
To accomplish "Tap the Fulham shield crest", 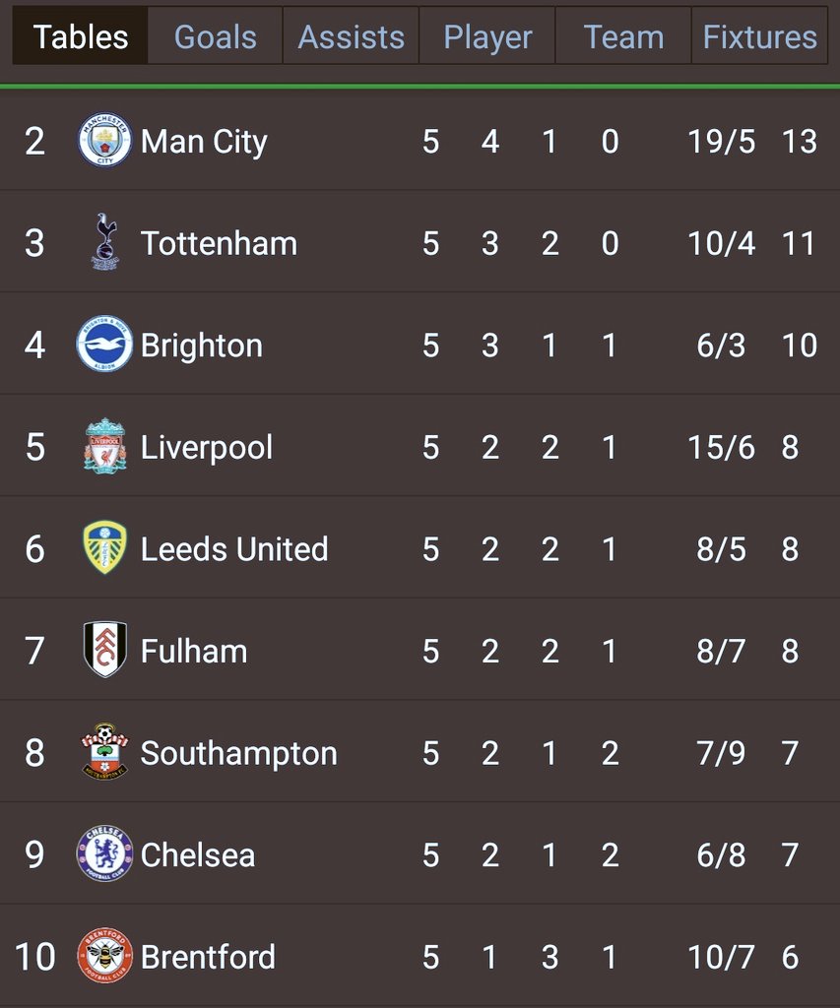I will click(x=104, y=650).
